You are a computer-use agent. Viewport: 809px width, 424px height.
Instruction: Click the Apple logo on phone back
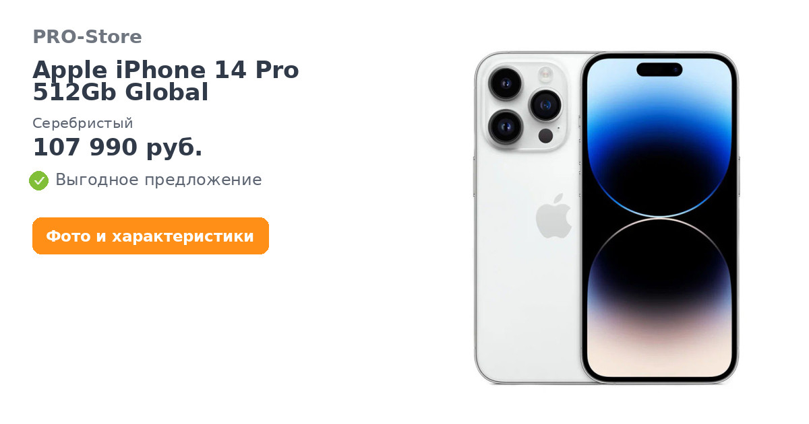[x=553, y=216]
